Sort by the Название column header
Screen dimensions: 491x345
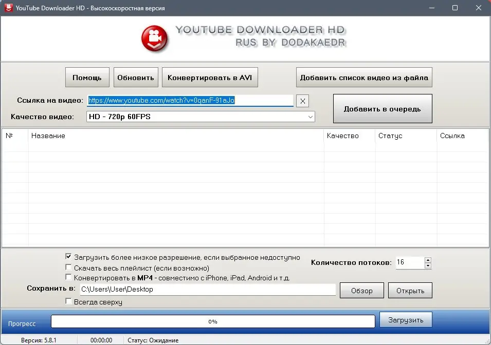tap(176, 136)
